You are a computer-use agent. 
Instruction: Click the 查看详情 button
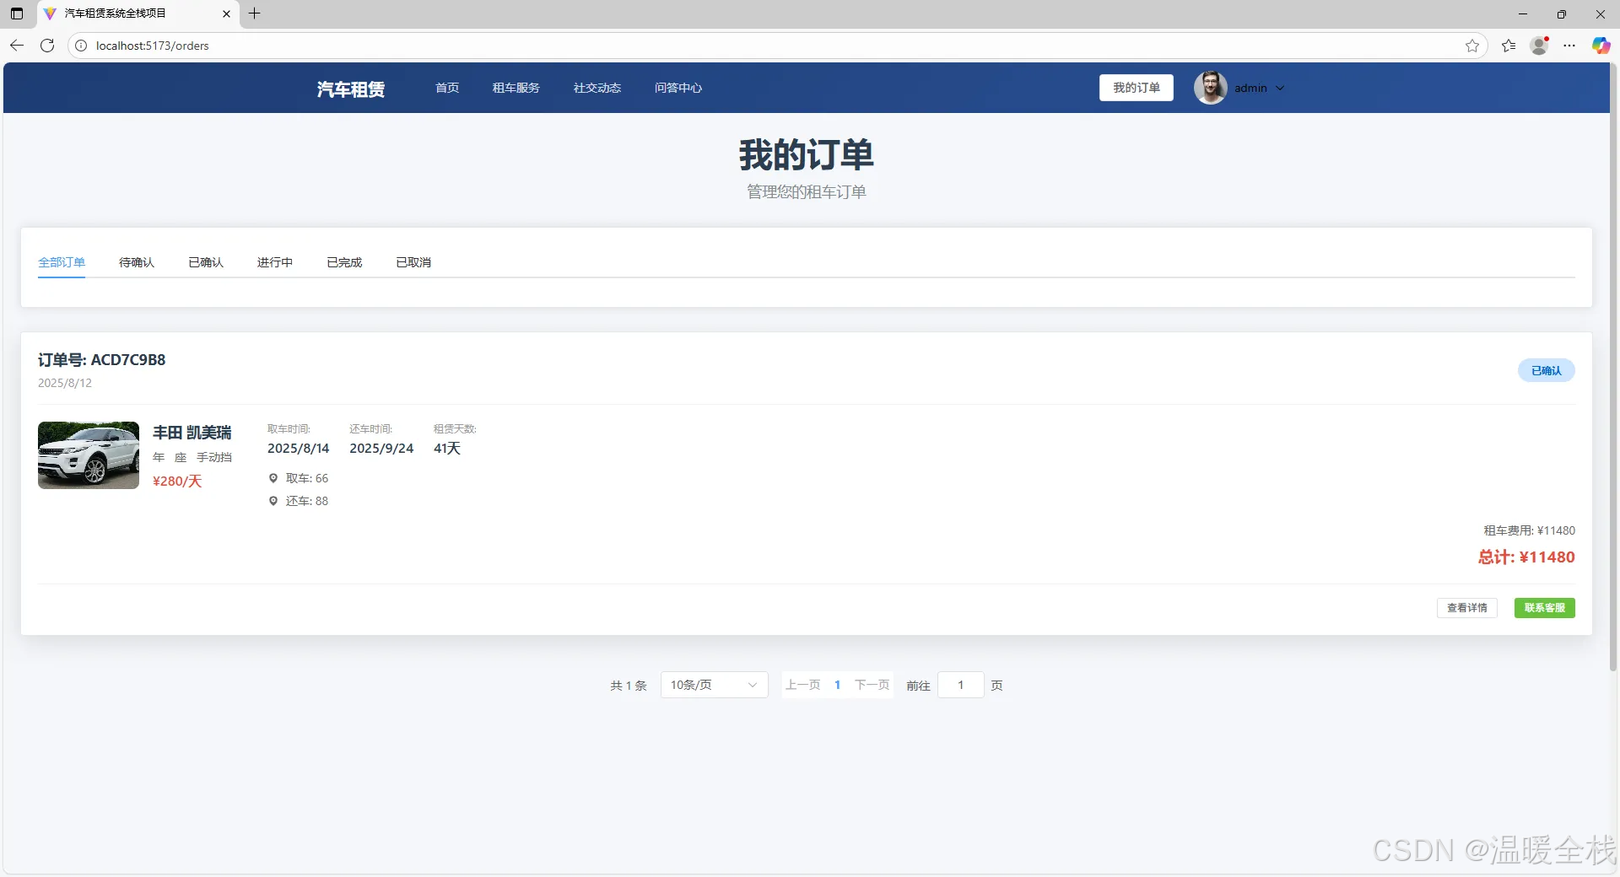1466,608
